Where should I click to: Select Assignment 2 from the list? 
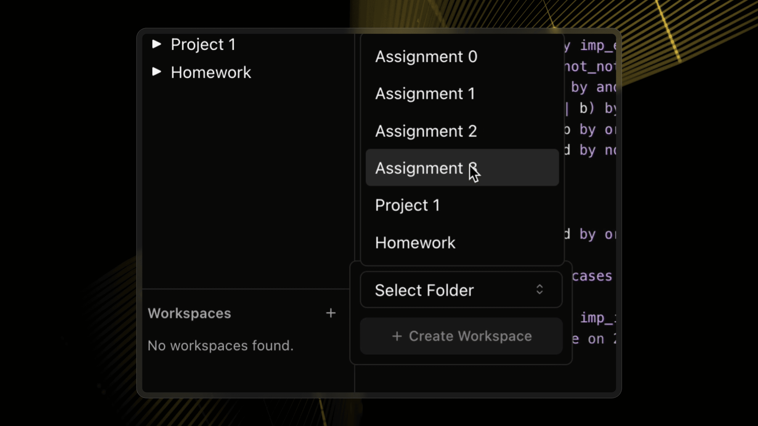(x=426, y=130)
